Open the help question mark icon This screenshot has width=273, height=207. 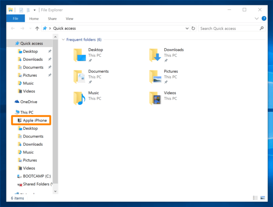264,18
